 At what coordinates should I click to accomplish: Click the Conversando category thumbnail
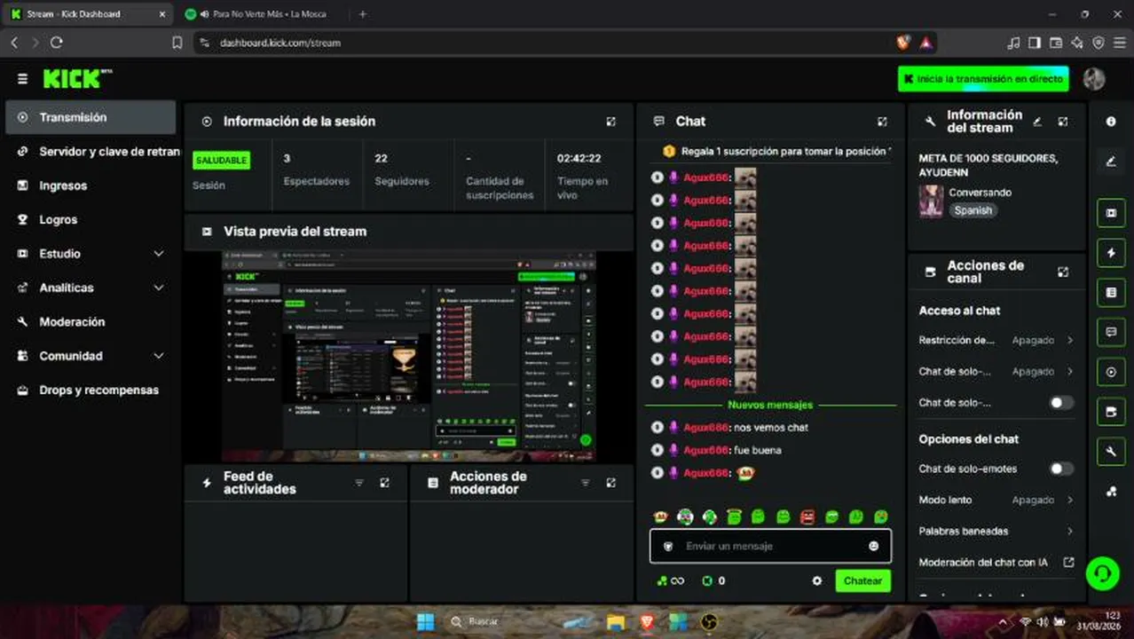(931, 201)
